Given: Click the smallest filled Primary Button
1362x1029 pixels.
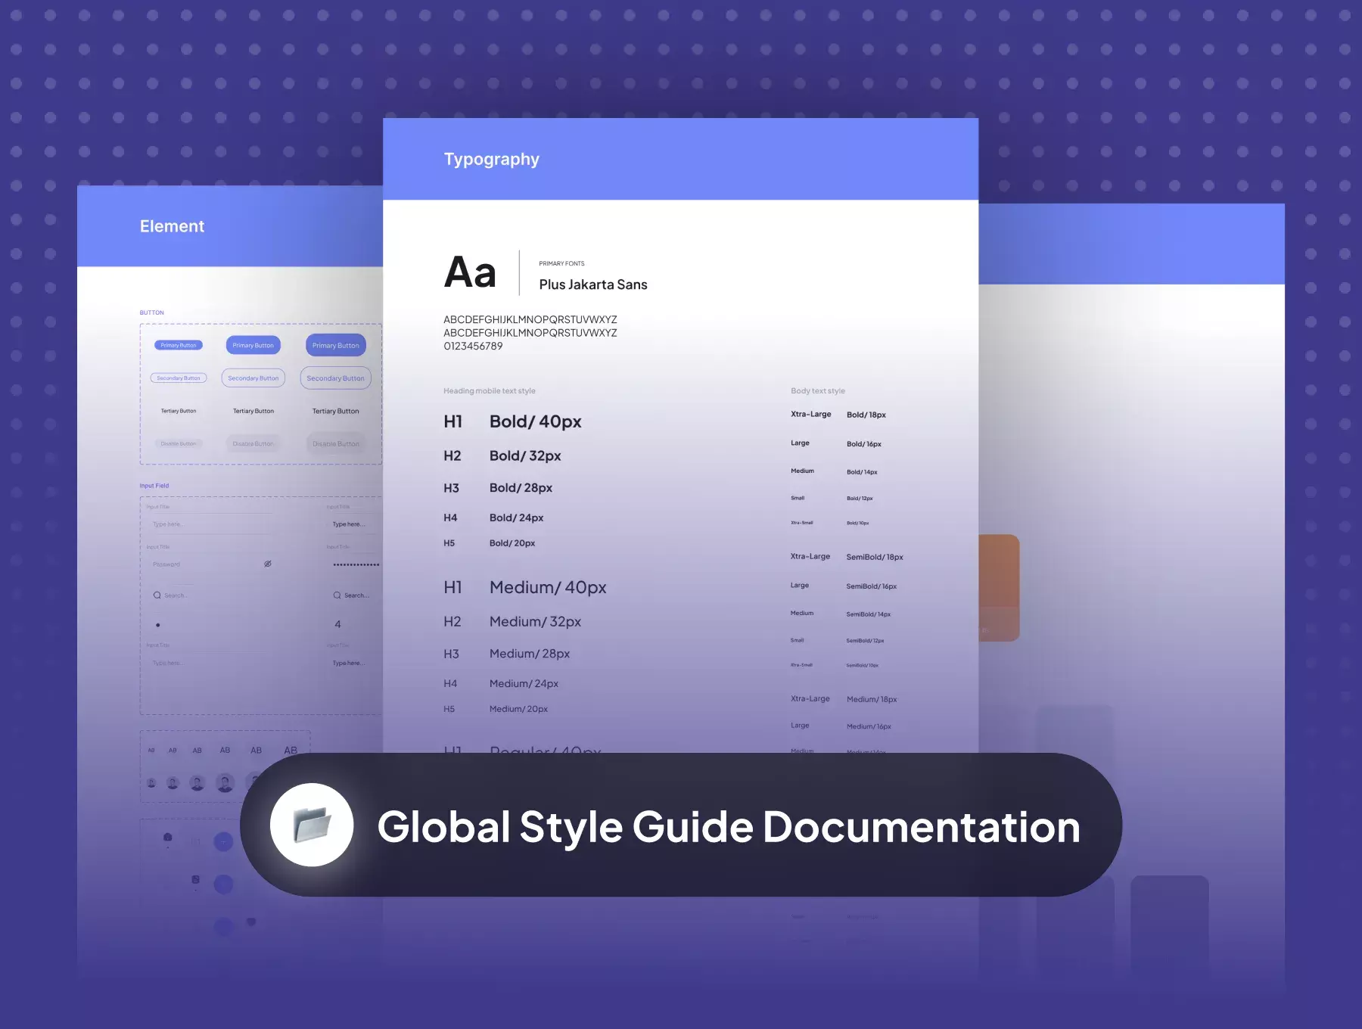Looking at the screenshot, I should (179, 345).
